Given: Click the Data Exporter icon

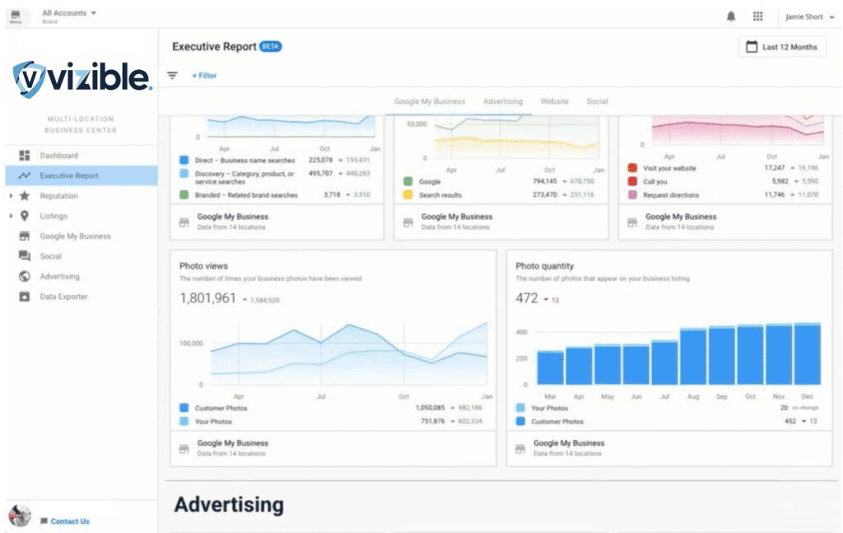Looking at the screenshot, I should [24, 297].
